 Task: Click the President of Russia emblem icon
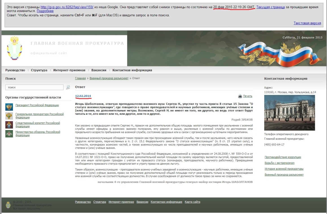click(x=9, y=107)
